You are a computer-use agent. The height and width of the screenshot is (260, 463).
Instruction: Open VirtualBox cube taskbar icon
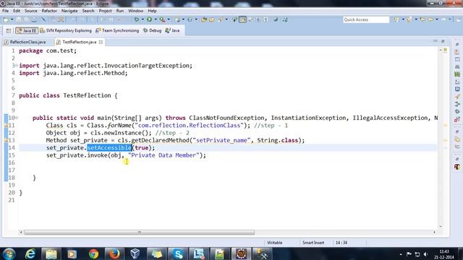click(x=135, y=253)
